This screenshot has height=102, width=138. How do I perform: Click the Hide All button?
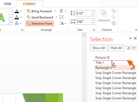[116, 48]
